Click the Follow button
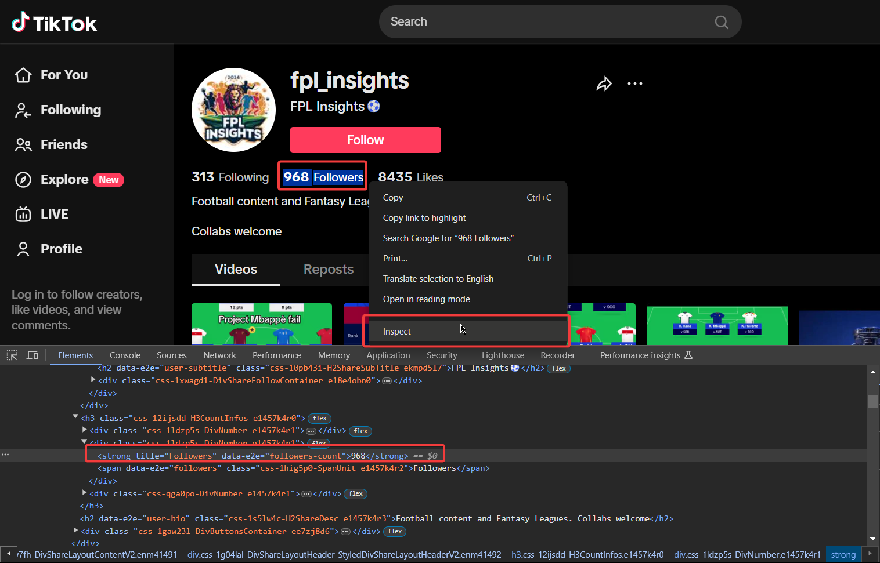 pos(365,140)
